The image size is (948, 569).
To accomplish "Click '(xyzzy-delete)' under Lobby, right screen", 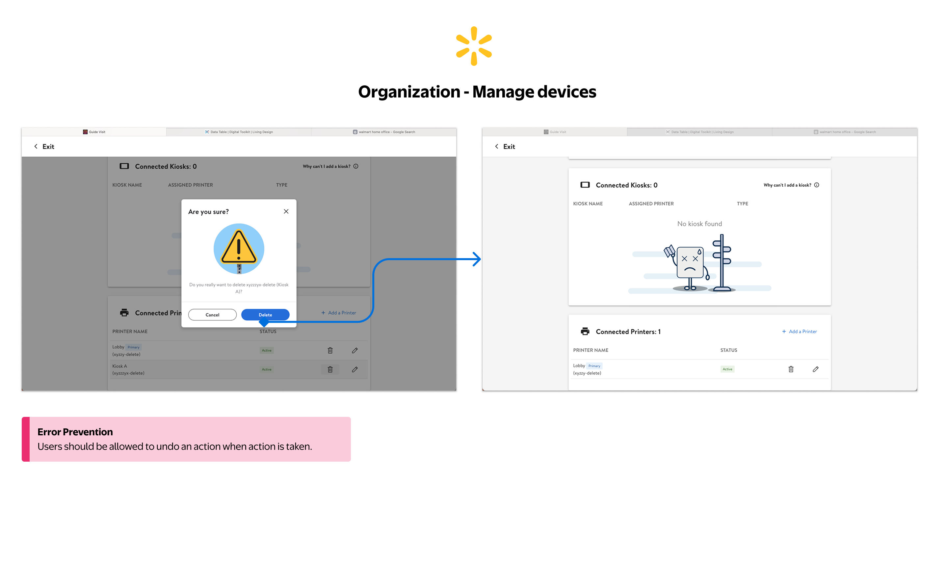I will 587,373.
